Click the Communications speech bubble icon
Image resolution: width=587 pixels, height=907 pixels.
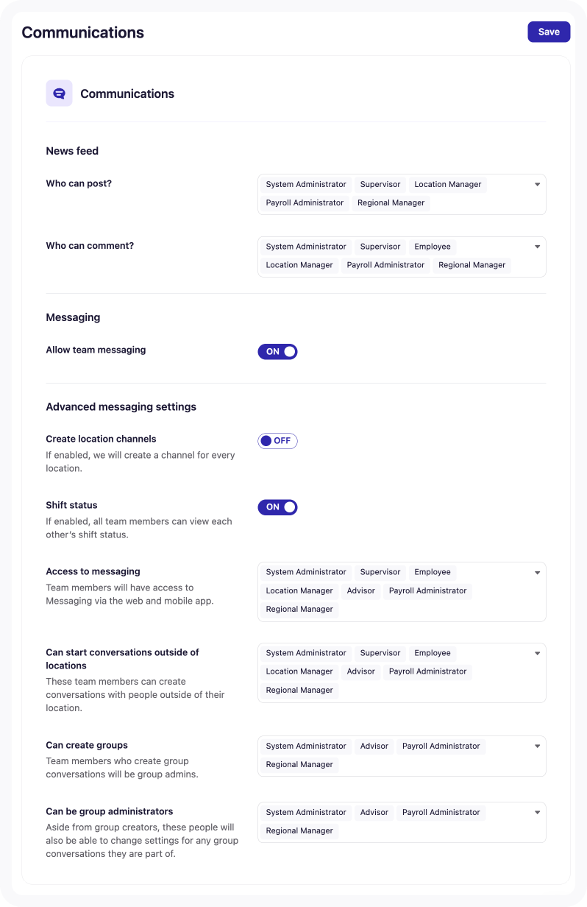(59, 93)
